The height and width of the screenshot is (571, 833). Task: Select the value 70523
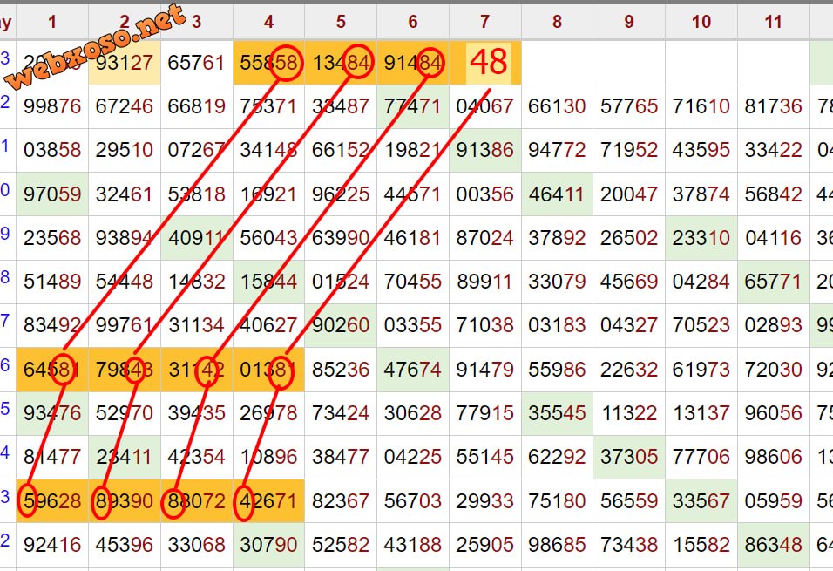click(701, 325)
